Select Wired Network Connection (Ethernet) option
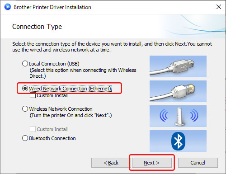This screenshot has height=174, width=226. tap(25, 89)
